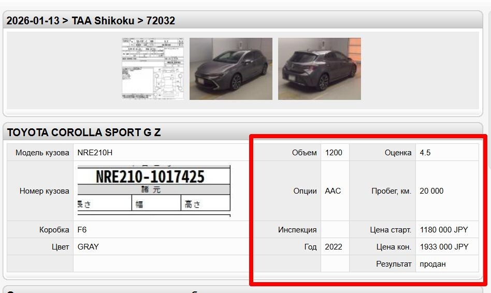Screen dimensions: 491x293
Task: Click the 'Цена кон.' label
Action: 394,247
